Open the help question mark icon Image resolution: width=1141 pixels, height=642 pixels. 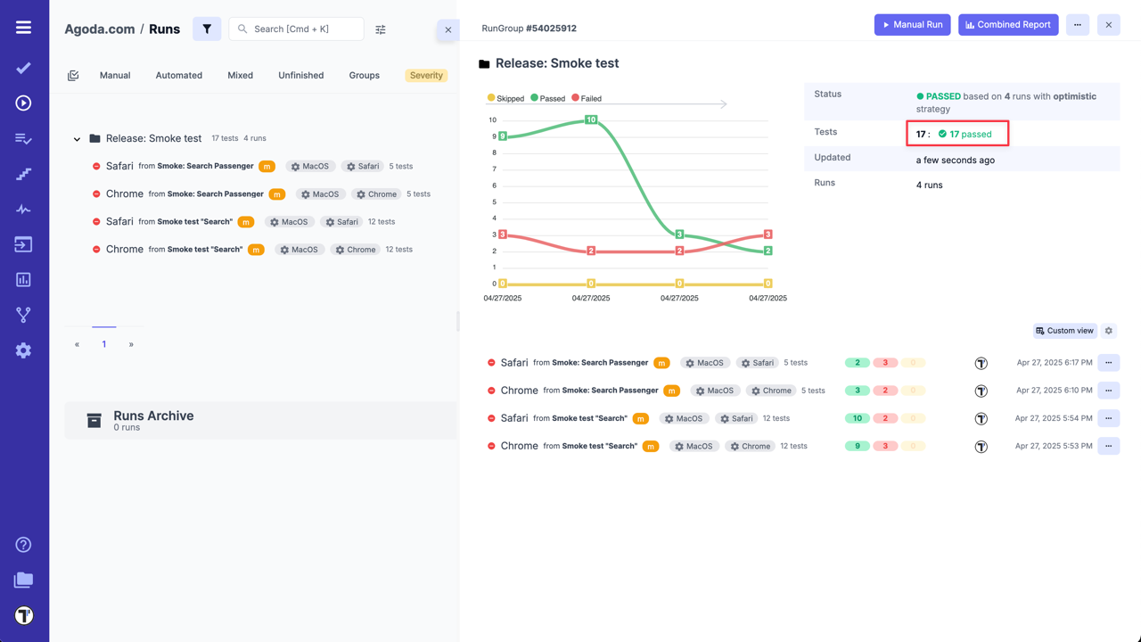(x=24, y=545)
